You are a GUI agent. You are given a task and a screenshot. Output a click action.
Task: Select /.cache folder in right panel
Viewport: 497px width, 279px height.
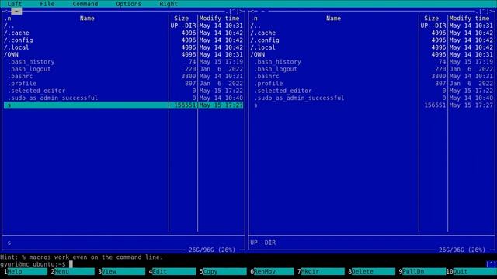pyautogui.click(x=334, y=33)
